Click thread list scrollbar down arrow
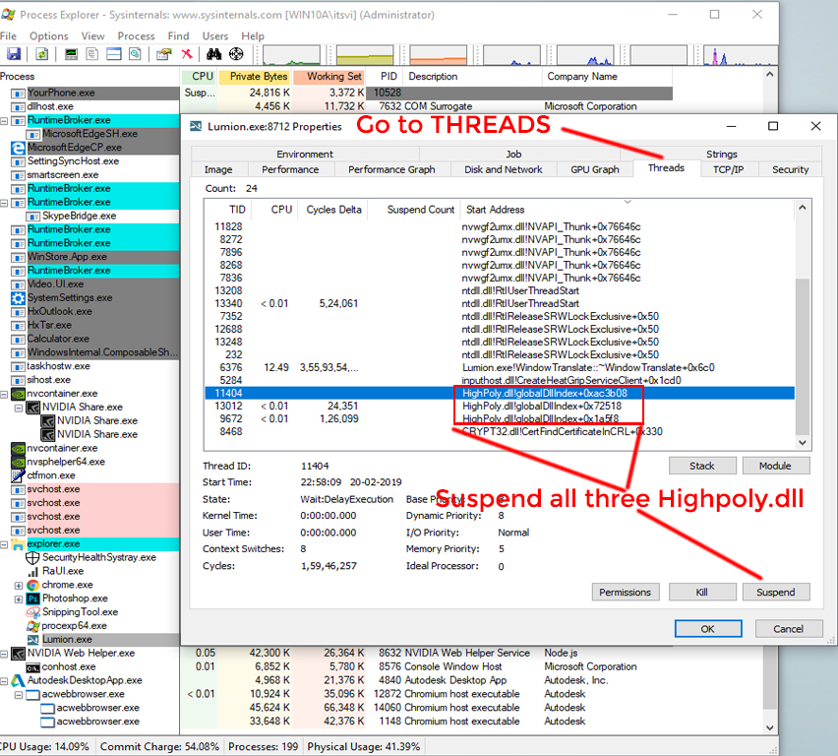Screen dimensions: 838x756 point(803,442)
